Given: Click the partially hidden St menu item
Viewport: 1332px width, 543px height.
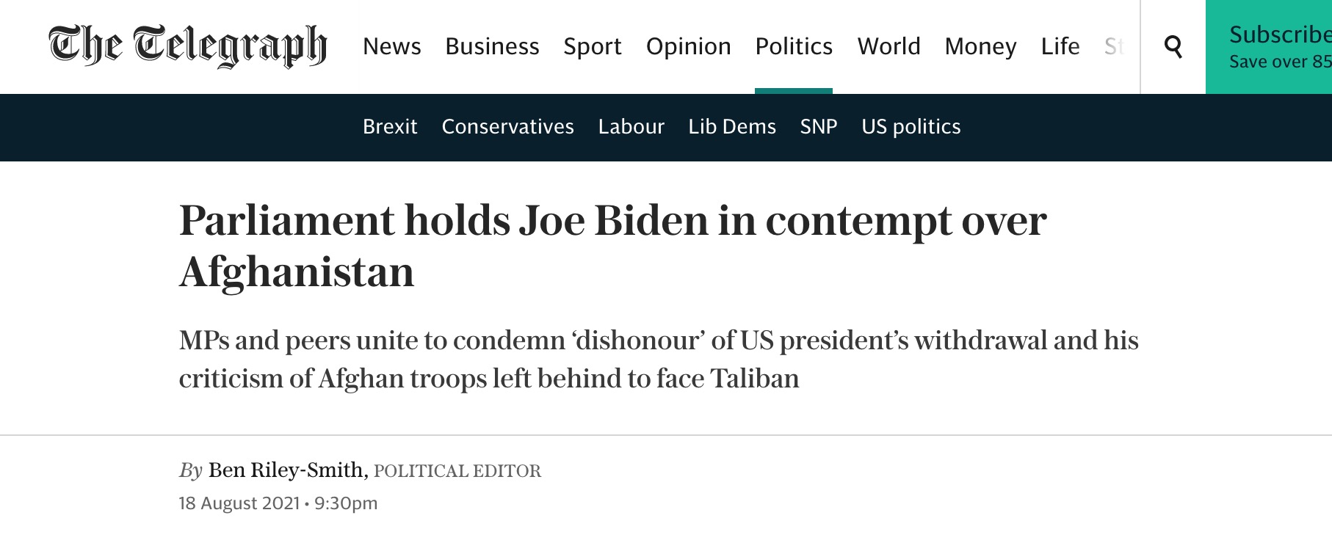Looking at the screenshot, I should 1114,46.
